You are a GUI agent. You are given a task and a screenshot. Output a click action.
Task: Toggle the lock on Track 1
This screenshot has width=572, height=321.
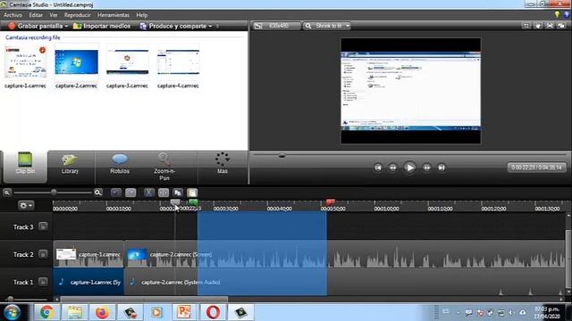point(43,282)
